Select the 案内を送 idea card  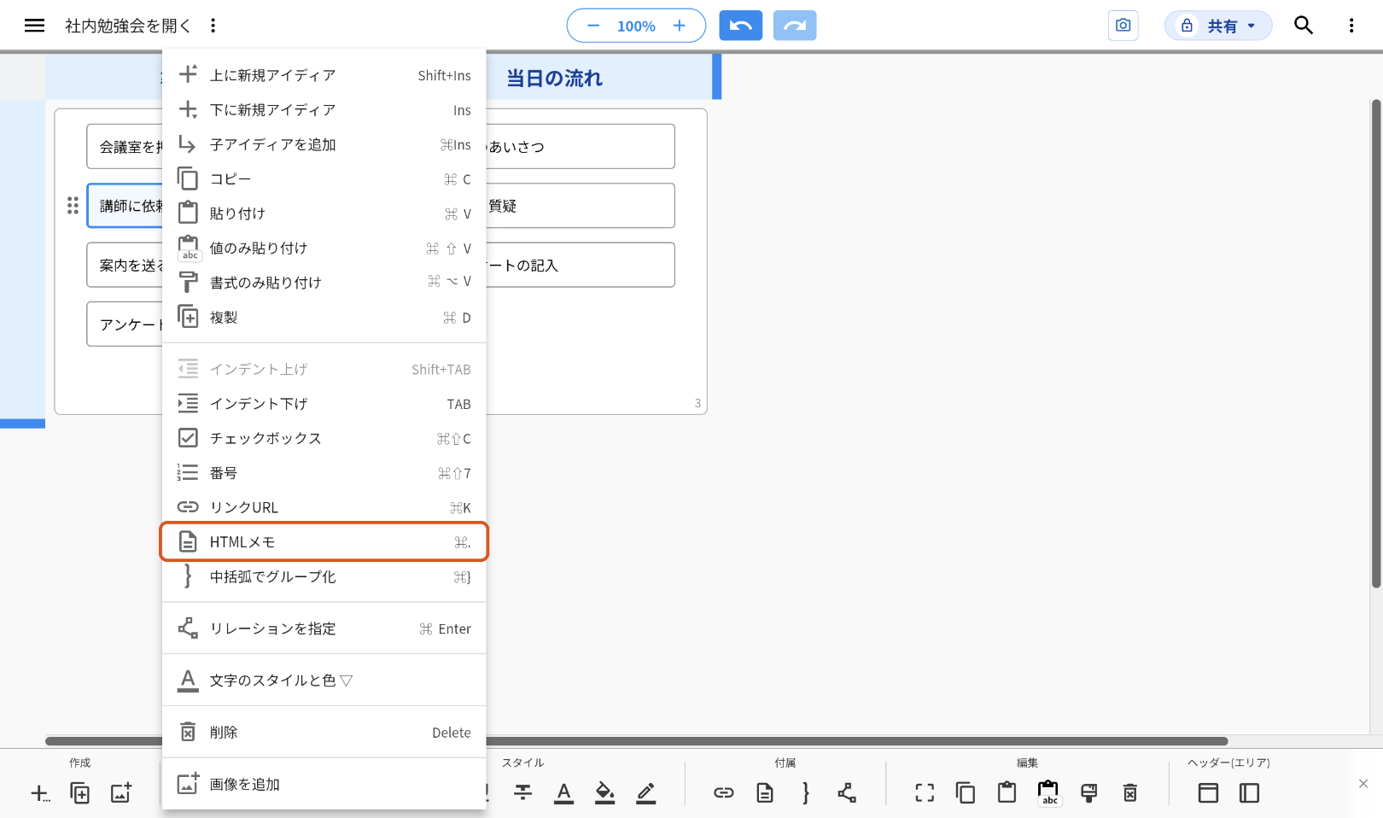pyautogui.click(x=125, y=265)
